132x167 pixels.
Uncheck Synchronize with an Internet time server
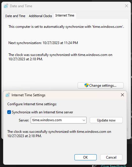pyautogui.click(x=9, y=112)
